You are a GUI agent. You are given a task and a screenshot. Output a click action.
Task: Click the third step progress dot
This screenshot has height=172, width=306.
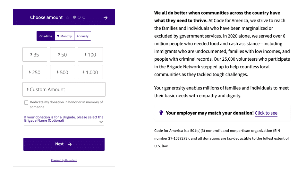[x=84, y=17]
